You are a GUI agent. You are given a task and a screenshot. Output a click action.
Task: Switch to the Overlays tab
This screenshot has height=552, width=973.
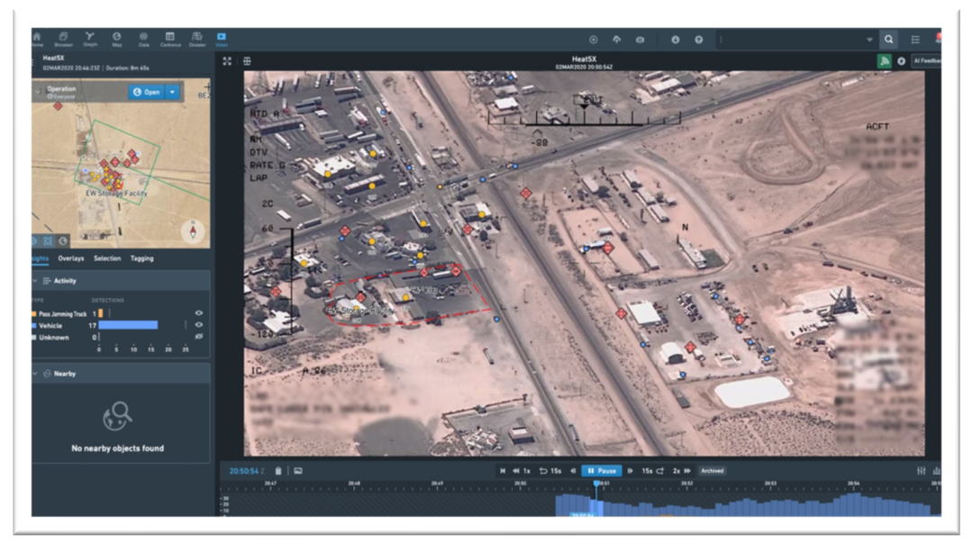pos(71,258)
